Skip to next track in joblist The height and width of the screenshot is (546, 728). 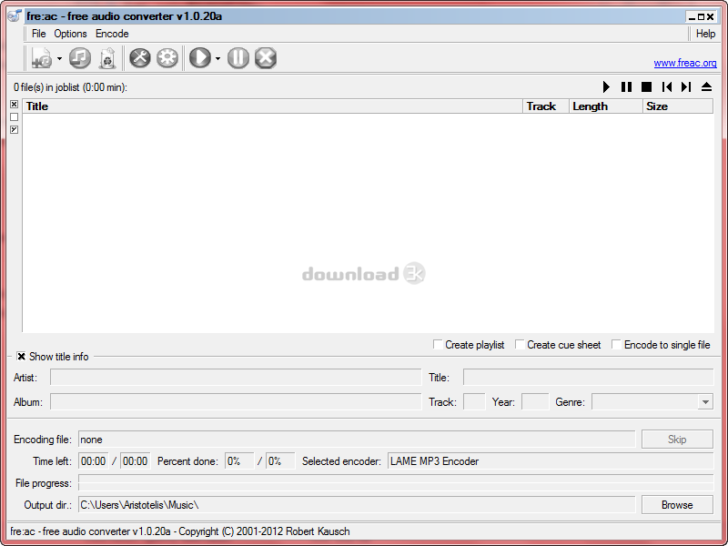686,86
